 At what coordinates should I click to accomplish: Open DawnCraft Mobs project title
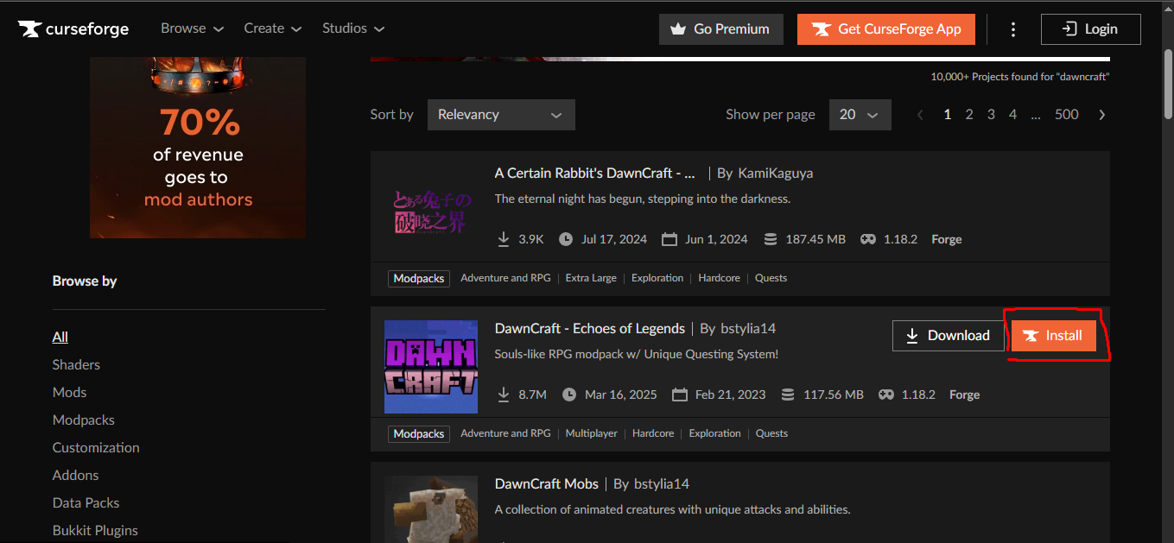547,483
